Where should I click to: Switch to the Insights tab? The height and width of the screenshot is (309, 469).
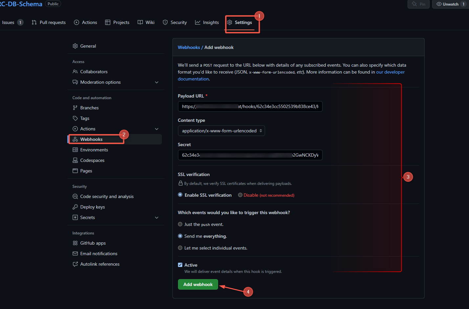coord(207,22)
